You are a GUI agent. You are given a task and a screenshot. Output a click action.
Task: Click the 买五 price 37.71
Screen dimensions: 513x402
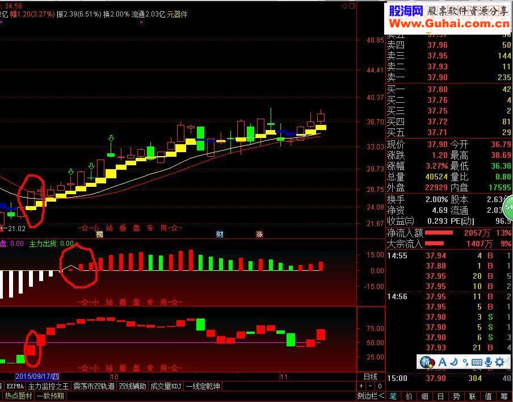[x=438, y=133]
